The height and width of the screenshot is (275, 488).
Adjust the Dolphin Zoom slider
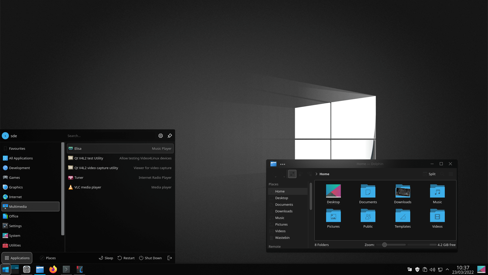(x=391, y=245)
